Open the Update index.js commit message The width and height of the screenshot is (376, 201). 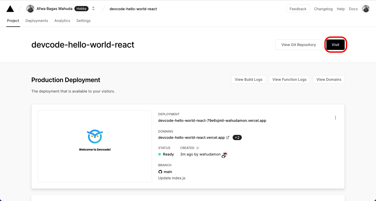[172, 178]
